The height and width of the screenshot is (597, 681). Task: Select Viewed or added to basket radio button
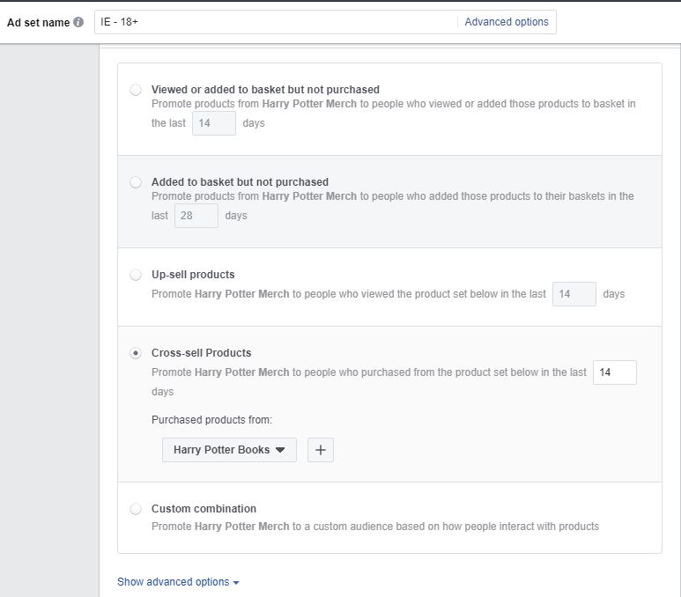(x=136, y=90)
